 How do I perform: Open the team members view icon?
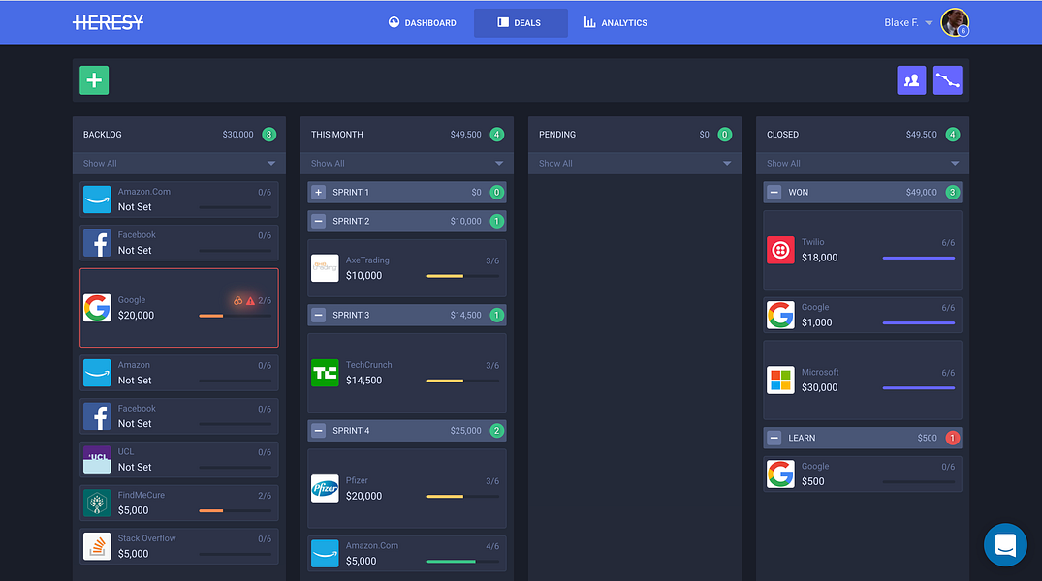pos(911,80)
